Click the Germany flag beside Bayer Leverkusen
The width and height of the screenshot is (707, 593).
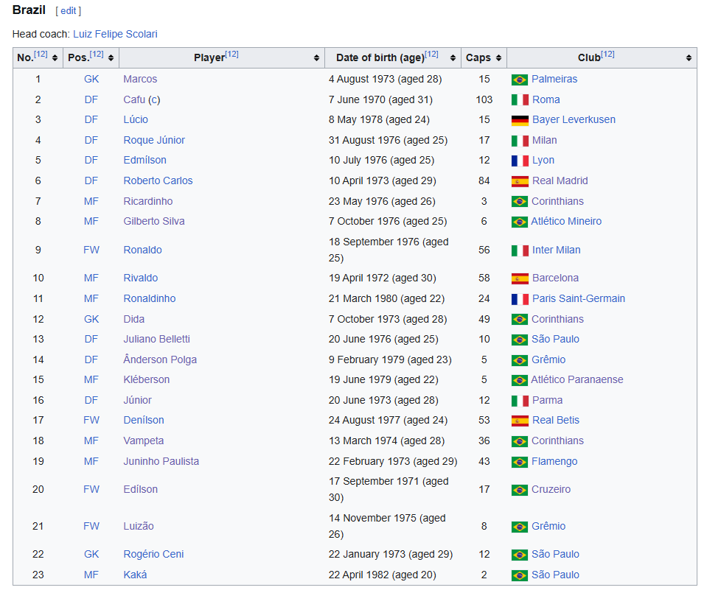[520, 120]
